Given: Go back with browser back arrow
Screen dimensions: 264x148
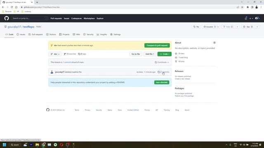Looking at the screenshot, I should click(x=3, y=7).
